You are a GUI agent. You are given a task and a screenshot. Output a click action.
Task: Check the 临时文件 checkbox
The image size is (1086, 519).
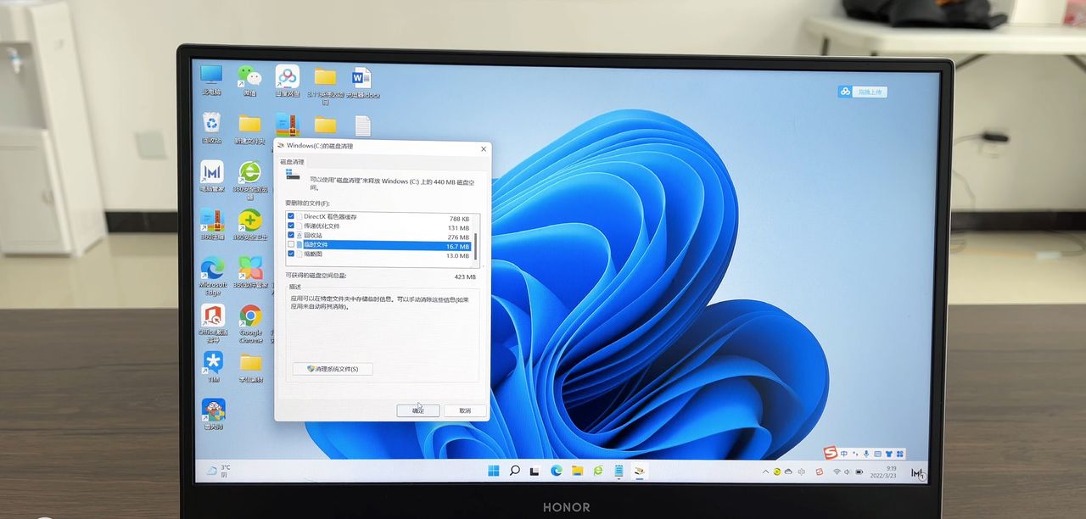pyautogui.click(x=291, y=245)
